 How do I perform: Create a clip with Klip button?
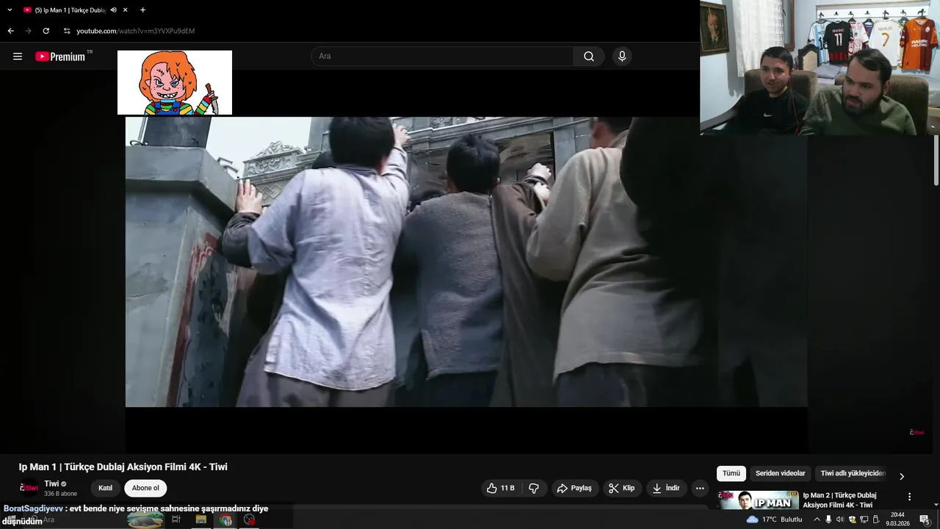click(x=621, y=488)
